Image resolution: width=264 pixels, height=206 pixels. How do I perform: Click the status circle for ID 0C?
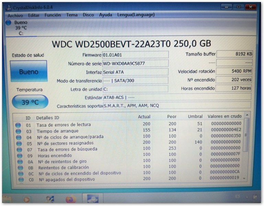21,174
